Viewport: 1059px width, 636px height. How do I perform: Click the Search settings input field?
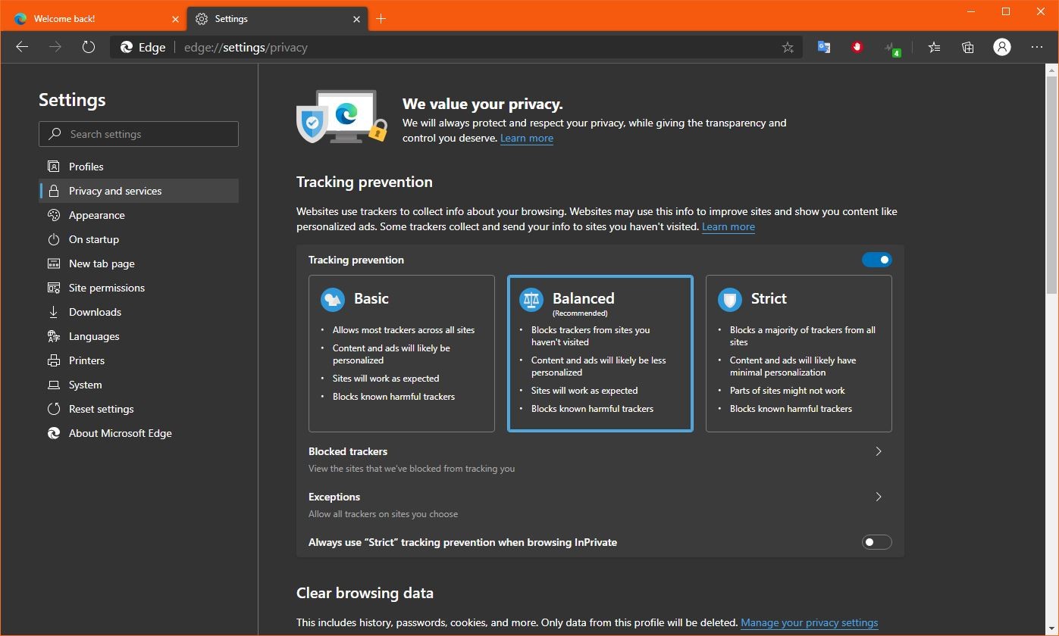coord(139,134)
